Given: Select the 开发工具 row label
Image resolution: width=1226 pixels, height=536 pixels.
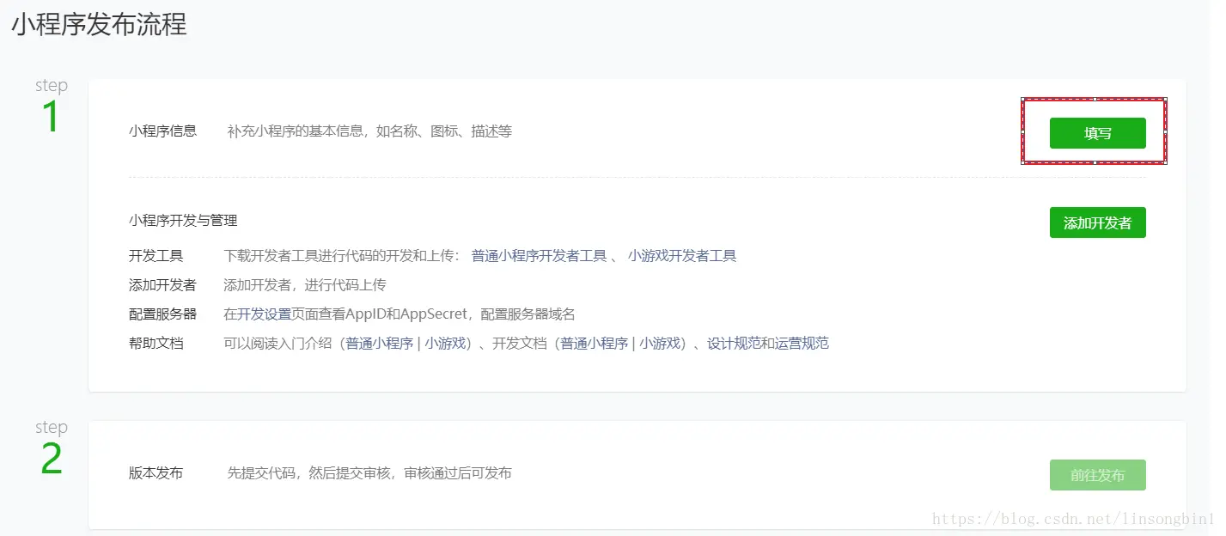Looking at the screenshot, I should click(x=156, y=256).
